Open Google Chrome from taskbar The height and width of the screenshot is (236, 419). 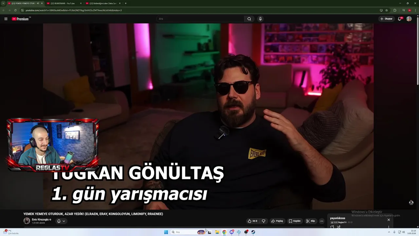click(x=224, y=232)
